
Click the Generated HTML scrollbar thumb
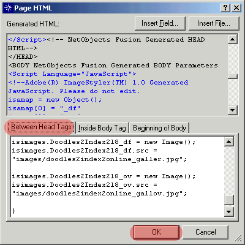click(x=233, y=77)
